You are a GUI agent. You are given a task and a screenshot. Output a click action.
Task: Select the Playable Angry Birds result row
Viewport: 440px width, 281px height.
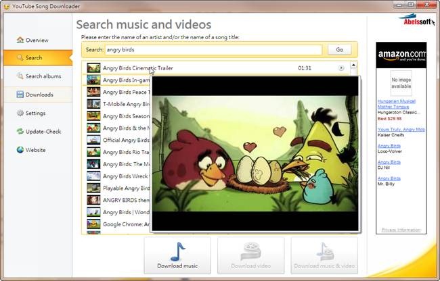(x=116, y=188)
